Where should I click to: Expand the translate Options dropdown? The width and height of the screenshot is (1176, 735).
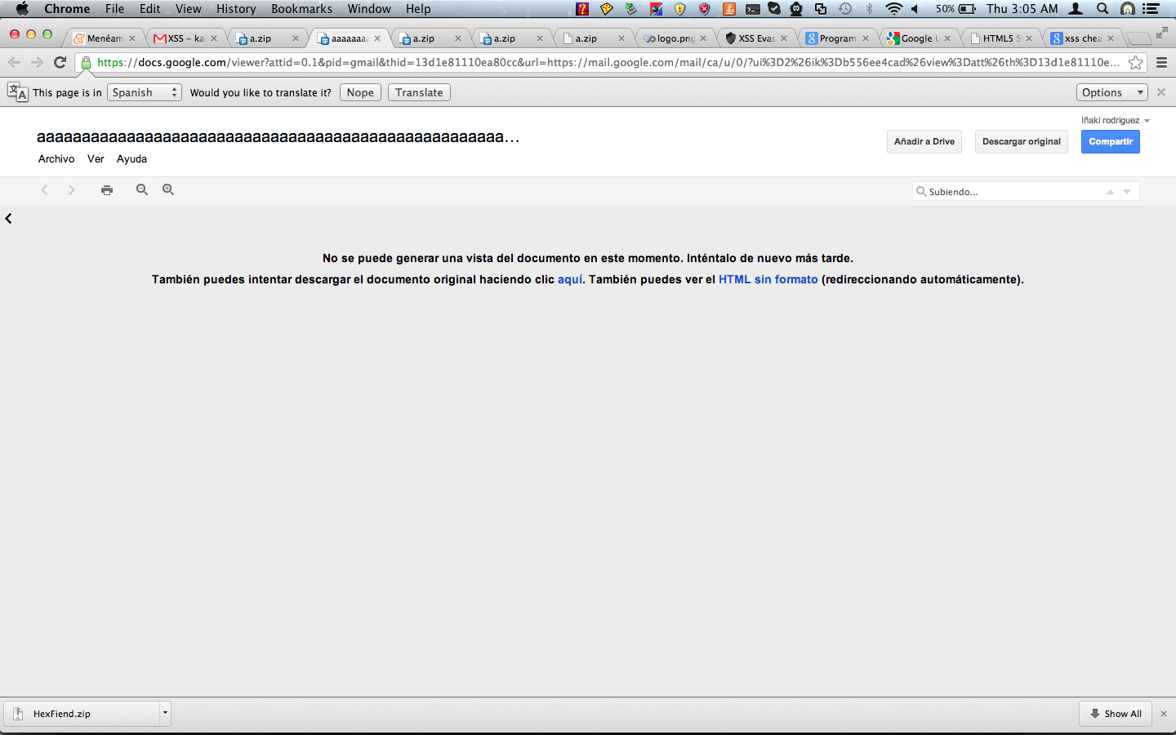(1111, 93)
